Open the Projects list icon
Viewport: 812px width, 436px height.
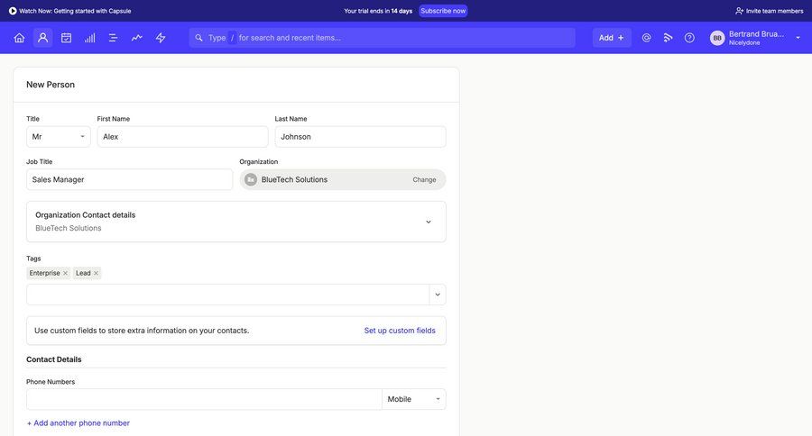click(x=114, y=38)
